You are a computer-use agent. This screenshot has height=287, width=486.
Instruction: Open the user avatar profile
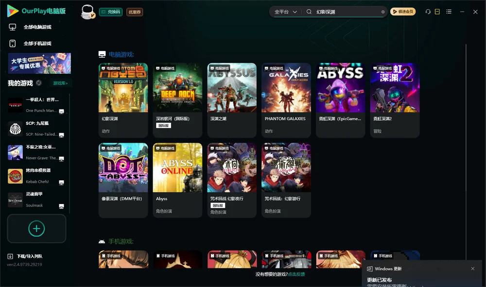[x=87, y=12]
